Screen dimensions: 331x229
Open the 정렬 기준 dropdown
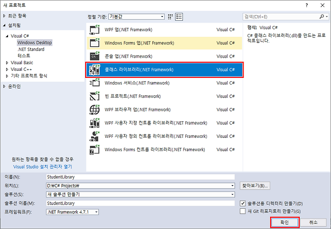[136, 17]
